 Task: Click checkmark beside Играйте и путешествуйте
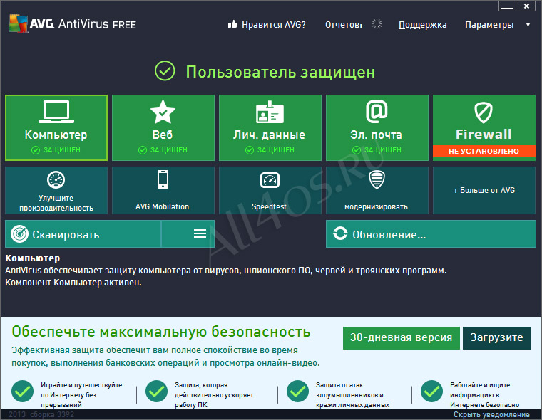[23, 392]
